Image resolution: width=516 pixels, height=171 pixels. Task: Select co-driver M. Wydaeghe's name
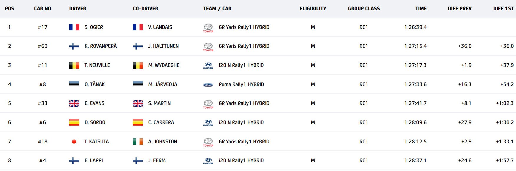coord(164,65)
